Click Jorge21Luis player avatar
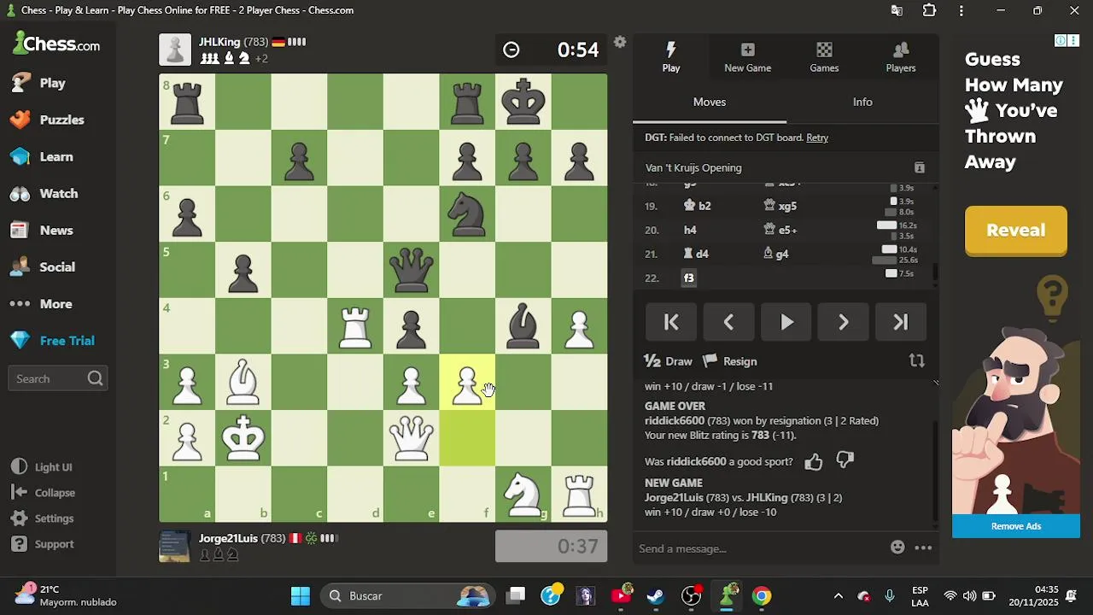 coord(175,546)
